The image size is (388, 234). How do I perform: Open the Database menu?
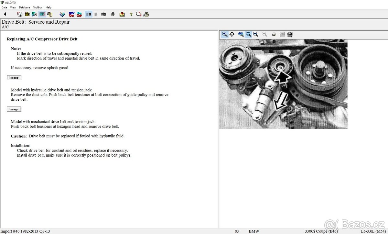24,7
